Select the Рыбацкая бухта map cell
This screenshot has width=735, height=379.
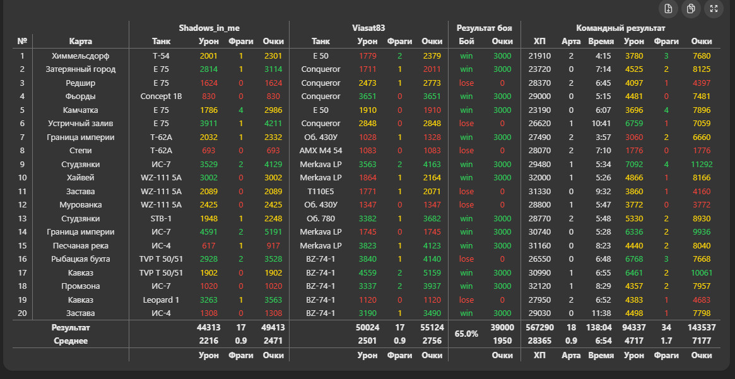pyautogui.click(x=81, y=259)
